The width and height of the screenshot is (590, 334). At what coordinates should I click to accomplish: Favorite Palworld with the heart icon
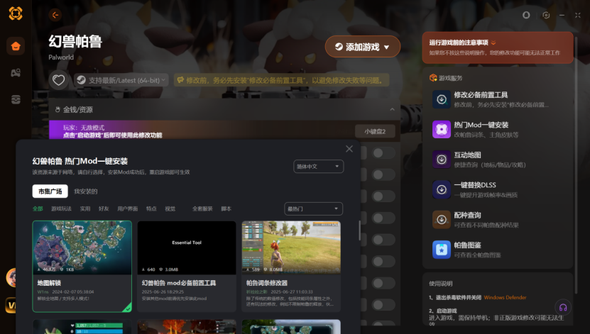coord(58,80)
